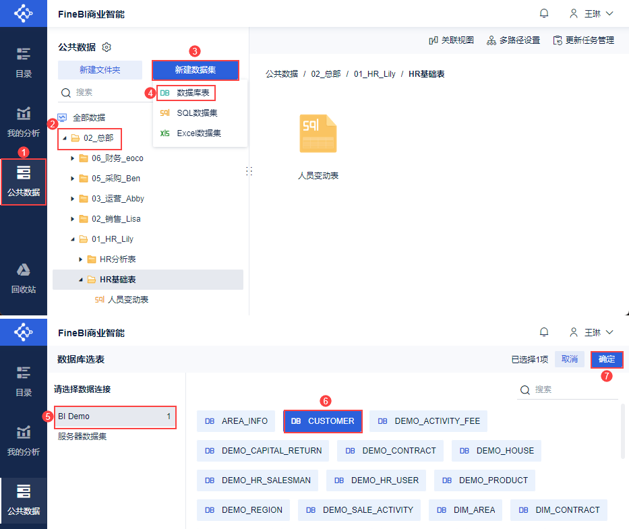Open 回收站 recycle bin in the sidebar
629x529 pixels.
point(24,278)
